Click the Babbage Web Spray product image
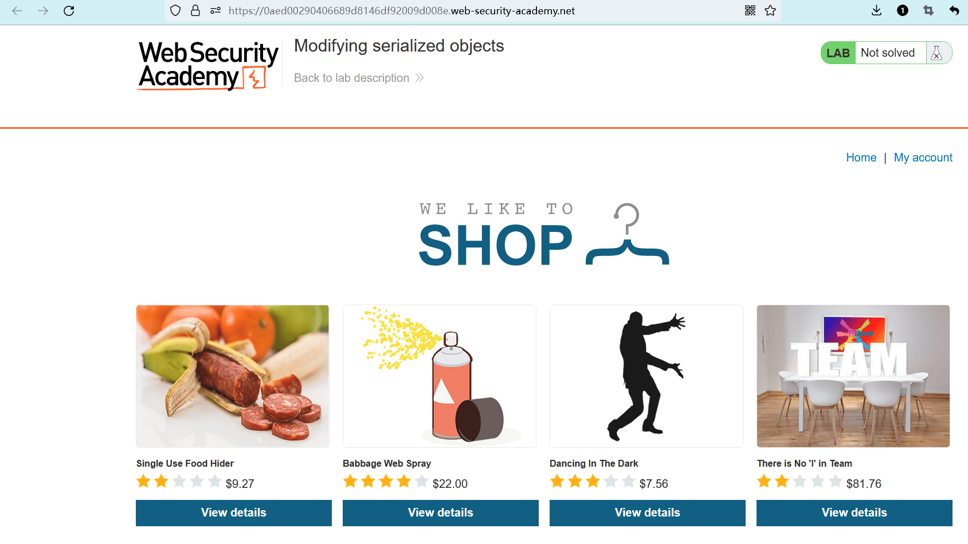Screen dimensions: 968x544 (439, 376)
